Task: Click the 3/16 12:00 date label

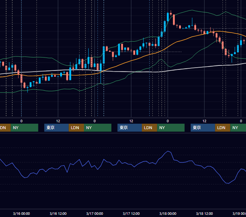Action: pos(58,213)
